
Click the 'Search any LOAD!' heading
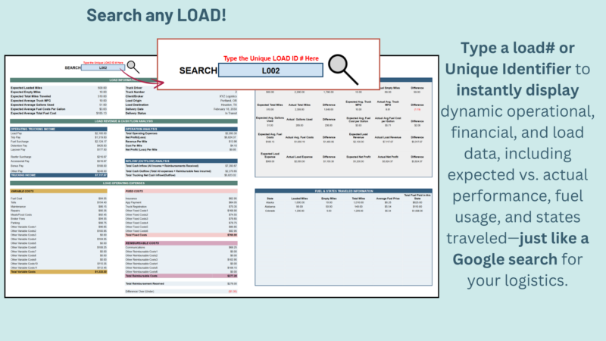[x=156, y=15]
